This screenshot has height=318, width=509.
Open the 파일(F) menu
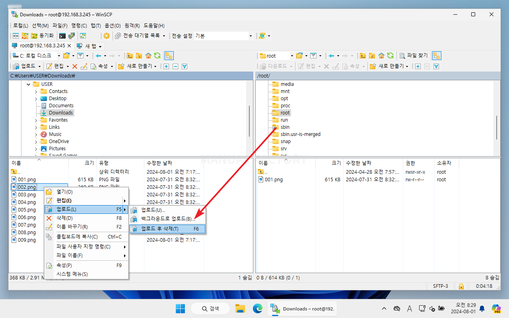tap(60, 25)
